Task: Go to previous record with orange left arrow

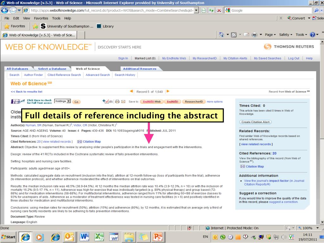Action: click(x=131, y=91)
